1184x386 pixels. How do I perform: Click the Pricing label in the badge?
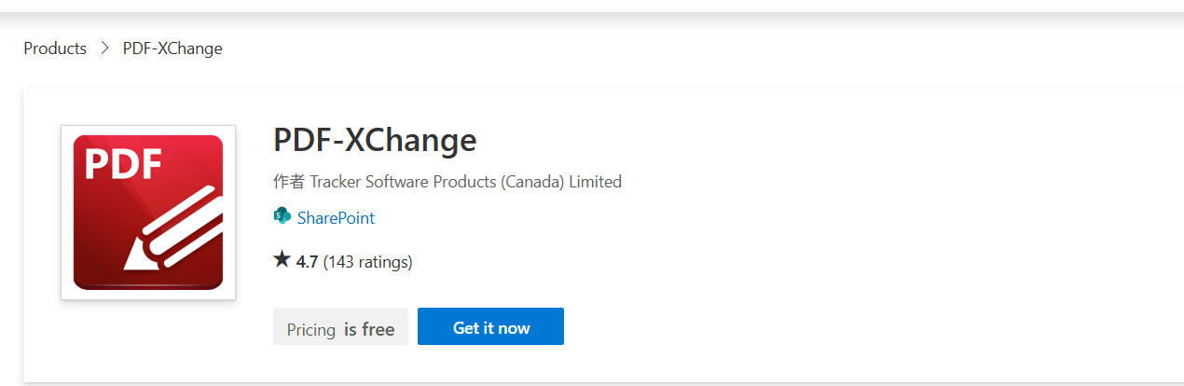pos(310,329)
